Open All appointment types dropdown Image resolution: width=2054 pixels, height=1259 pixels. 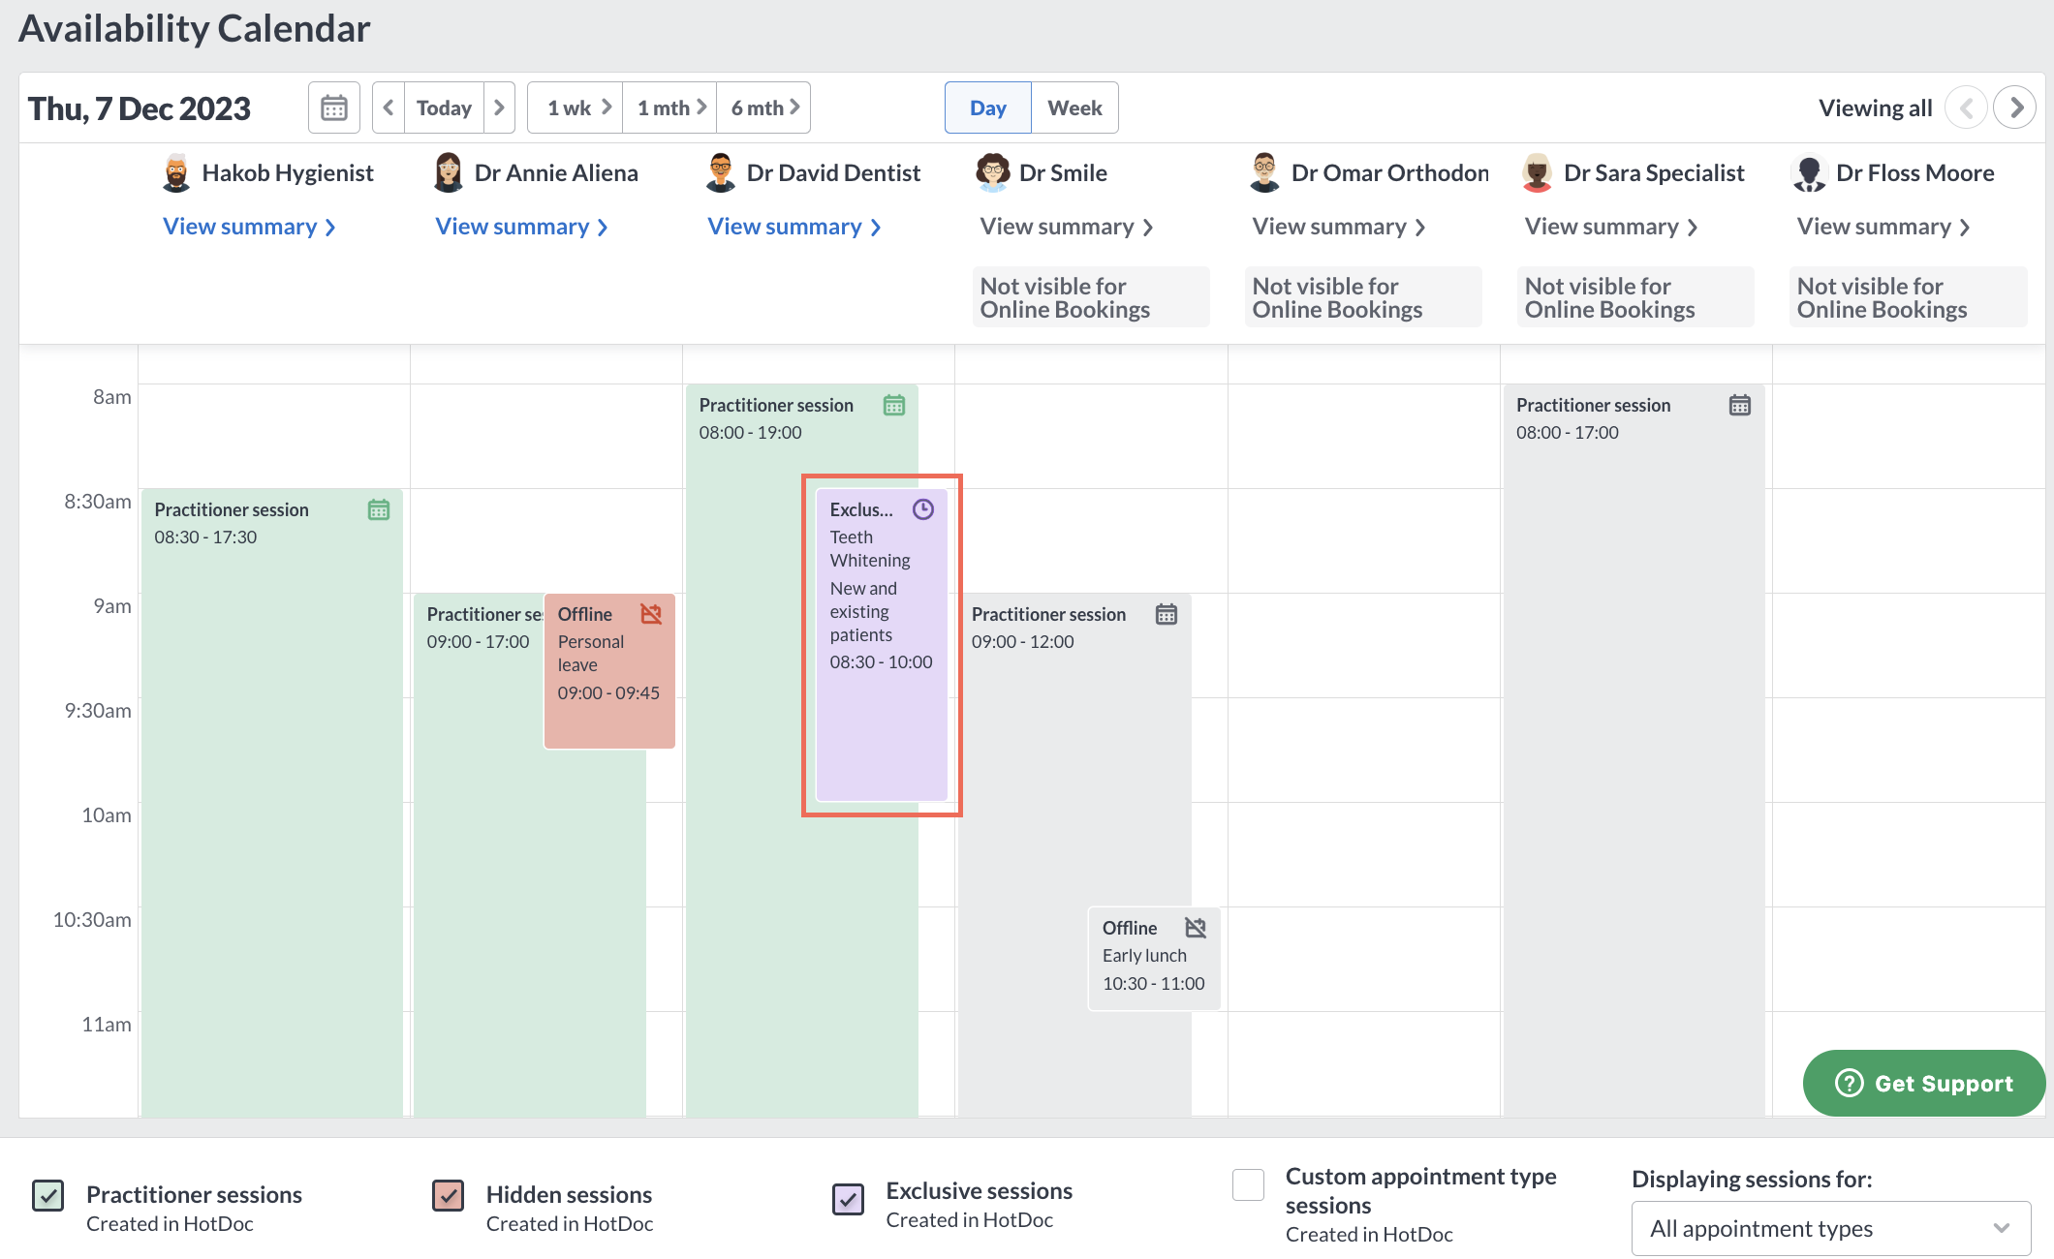click(x=1831, y=1228)
